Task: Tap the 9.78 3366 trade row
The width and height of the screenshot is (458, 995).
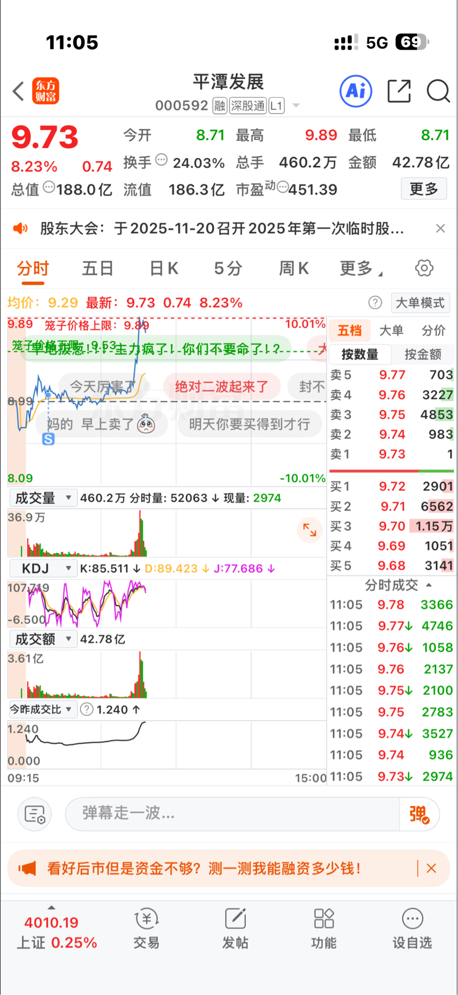Action: 391,604
